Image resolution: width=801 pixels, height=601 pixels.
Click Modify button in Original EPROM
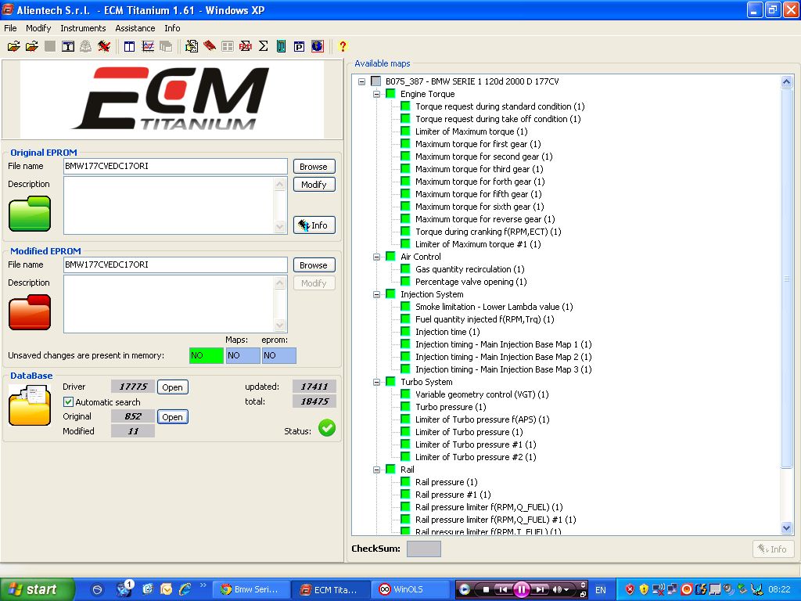click(x=314, y=185)
